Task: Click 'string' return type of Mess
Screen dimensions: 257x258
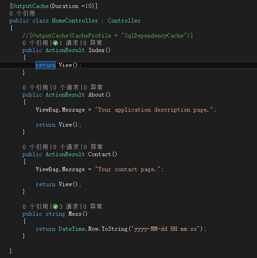Action: point(55,214)
